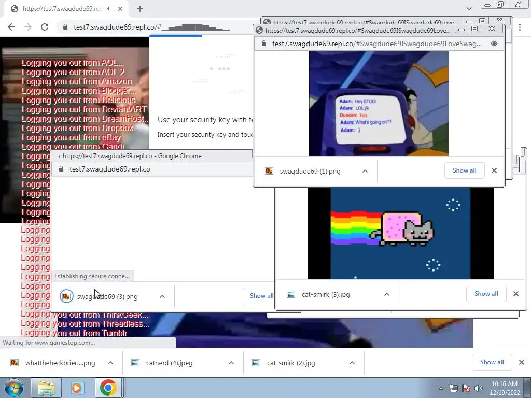The image size is (531, 398).
Task: Open the tab search chevron in title bar
Action: pos(469,9)
